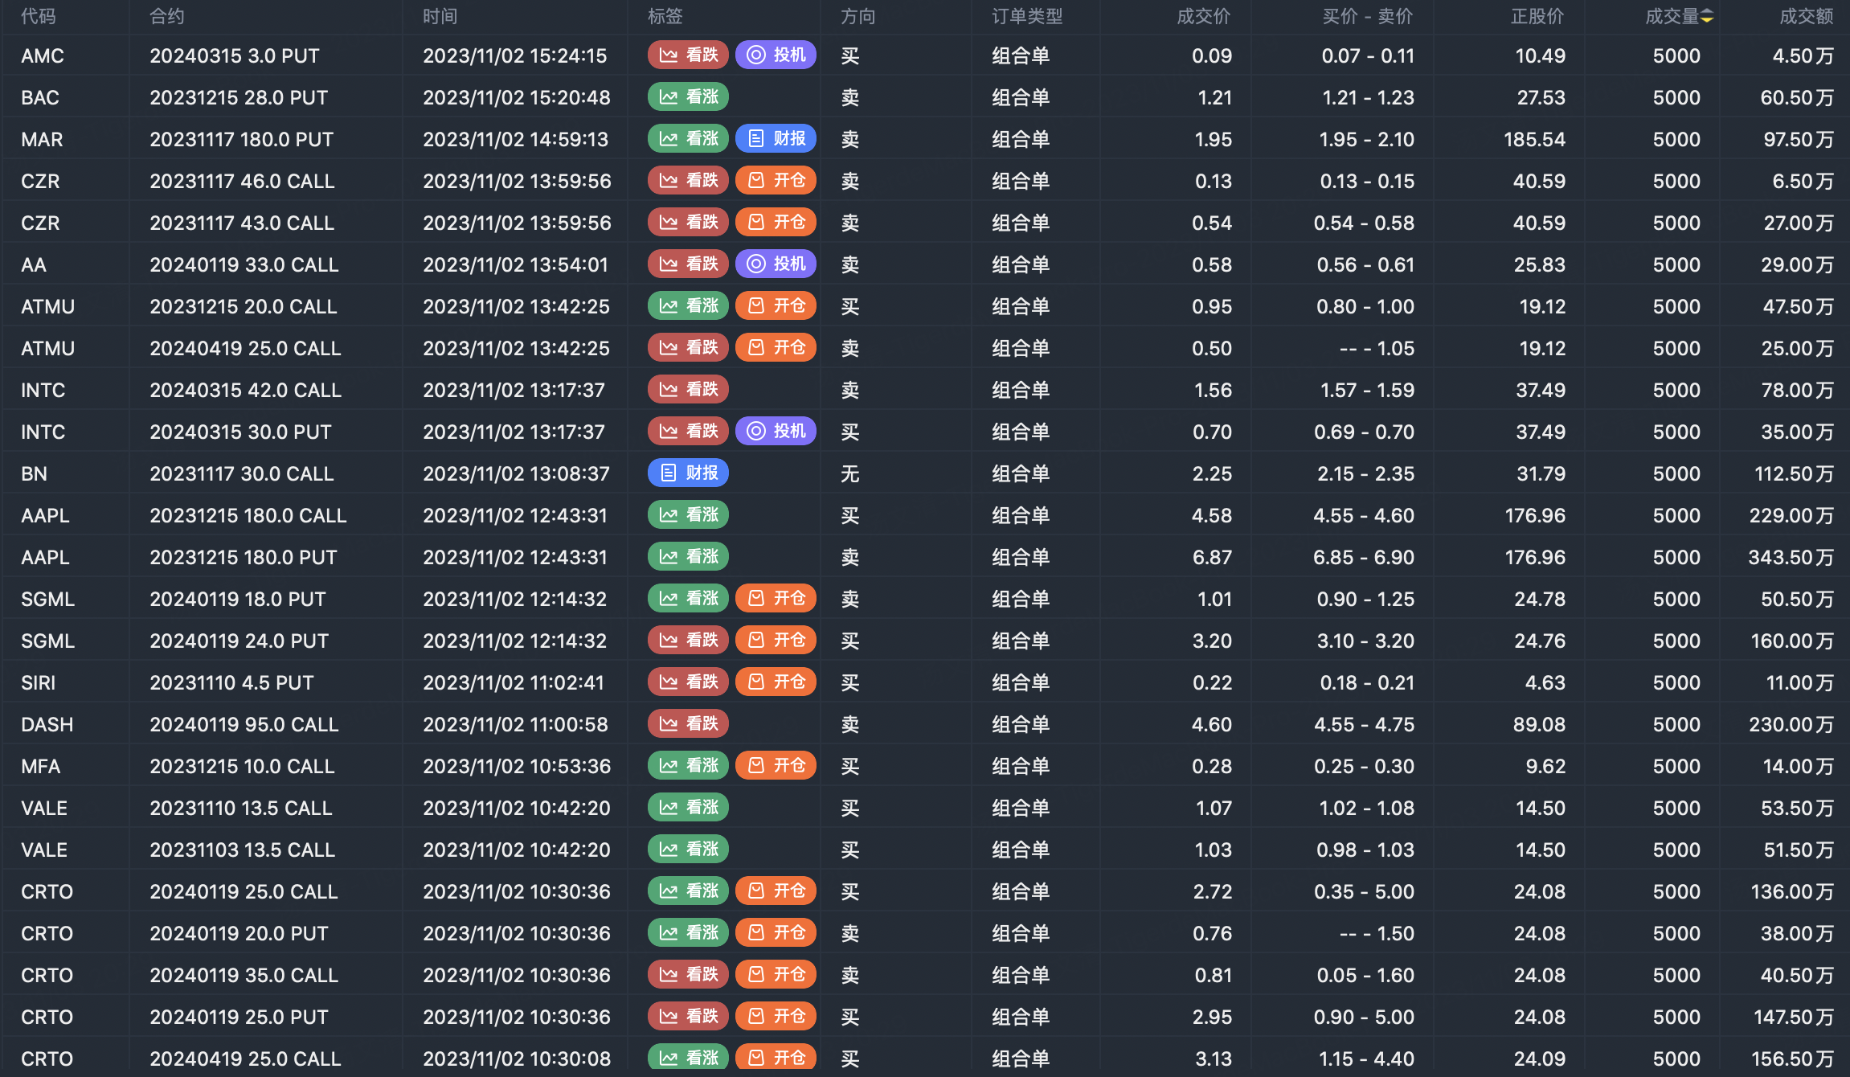
Task: Click 看涨 tag in AAPL 180.0 CALL row
Action: point(688,514)
